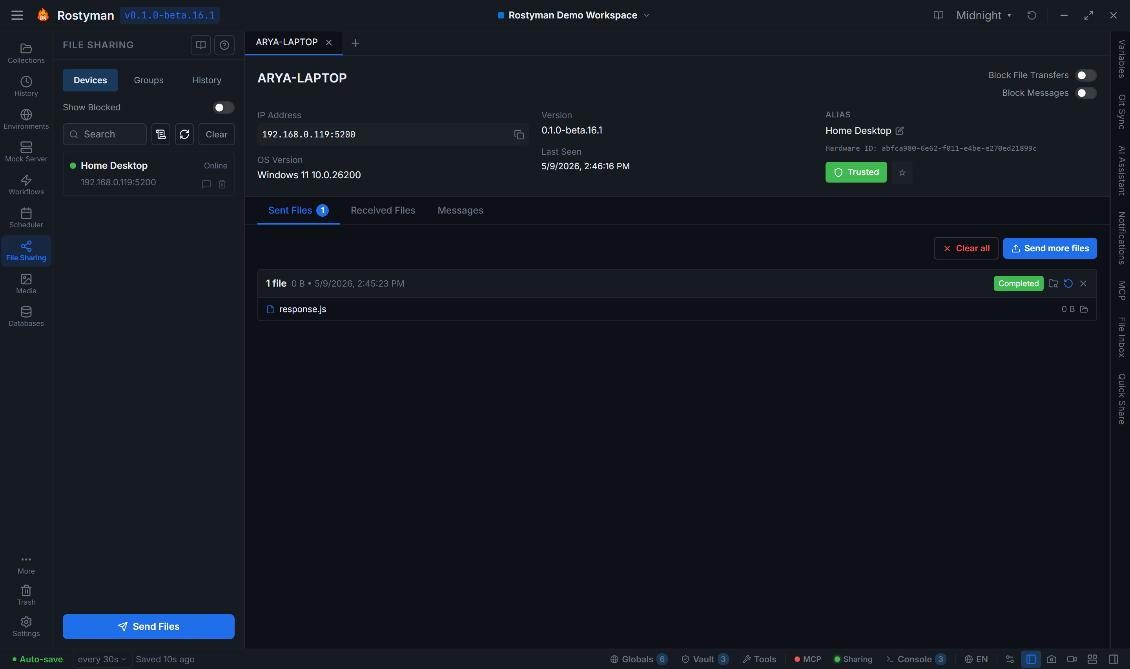Open transfer folder location icon beside Completed
The width and height of the screenshot is (1130, 669).
pyautogui.click(x=1053, y=283)
